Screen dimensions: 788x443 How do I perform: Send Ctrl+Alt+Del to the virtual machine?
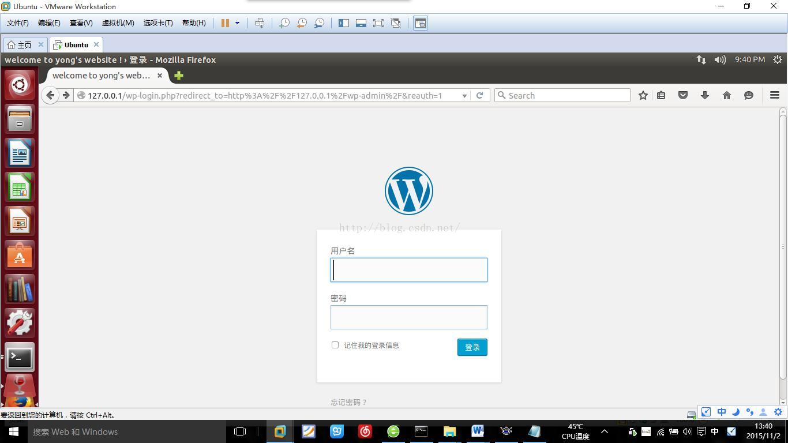260,23
